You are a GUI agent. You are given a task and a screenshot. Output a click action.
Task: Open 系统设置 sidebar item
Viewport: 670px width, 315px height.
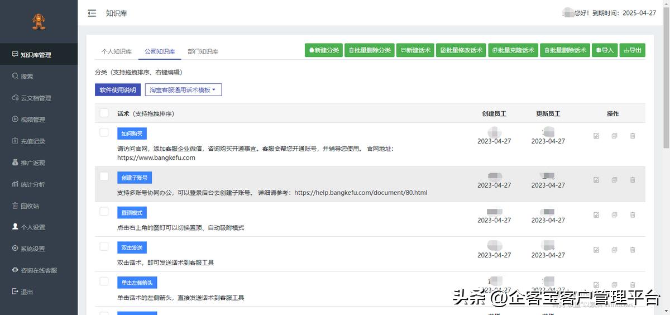39,249
